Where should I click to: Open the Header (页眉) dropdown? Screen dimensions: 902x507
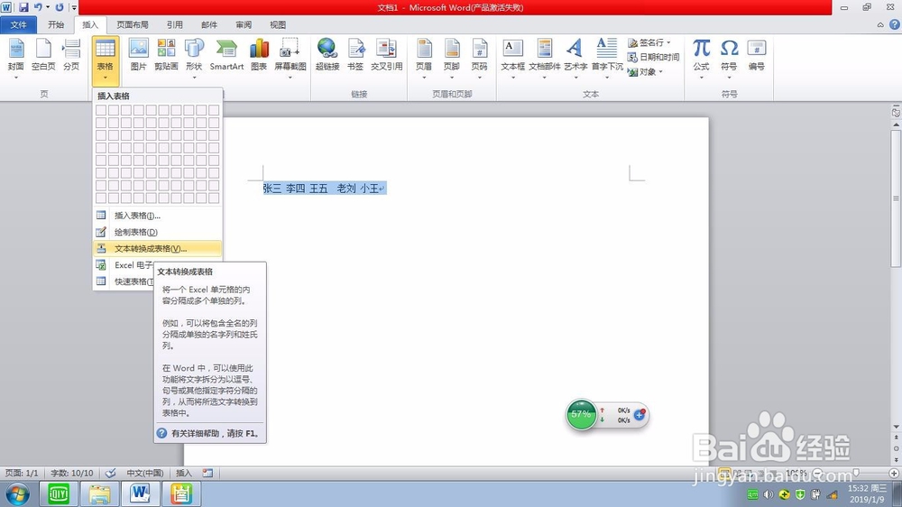tap(424, 58)
